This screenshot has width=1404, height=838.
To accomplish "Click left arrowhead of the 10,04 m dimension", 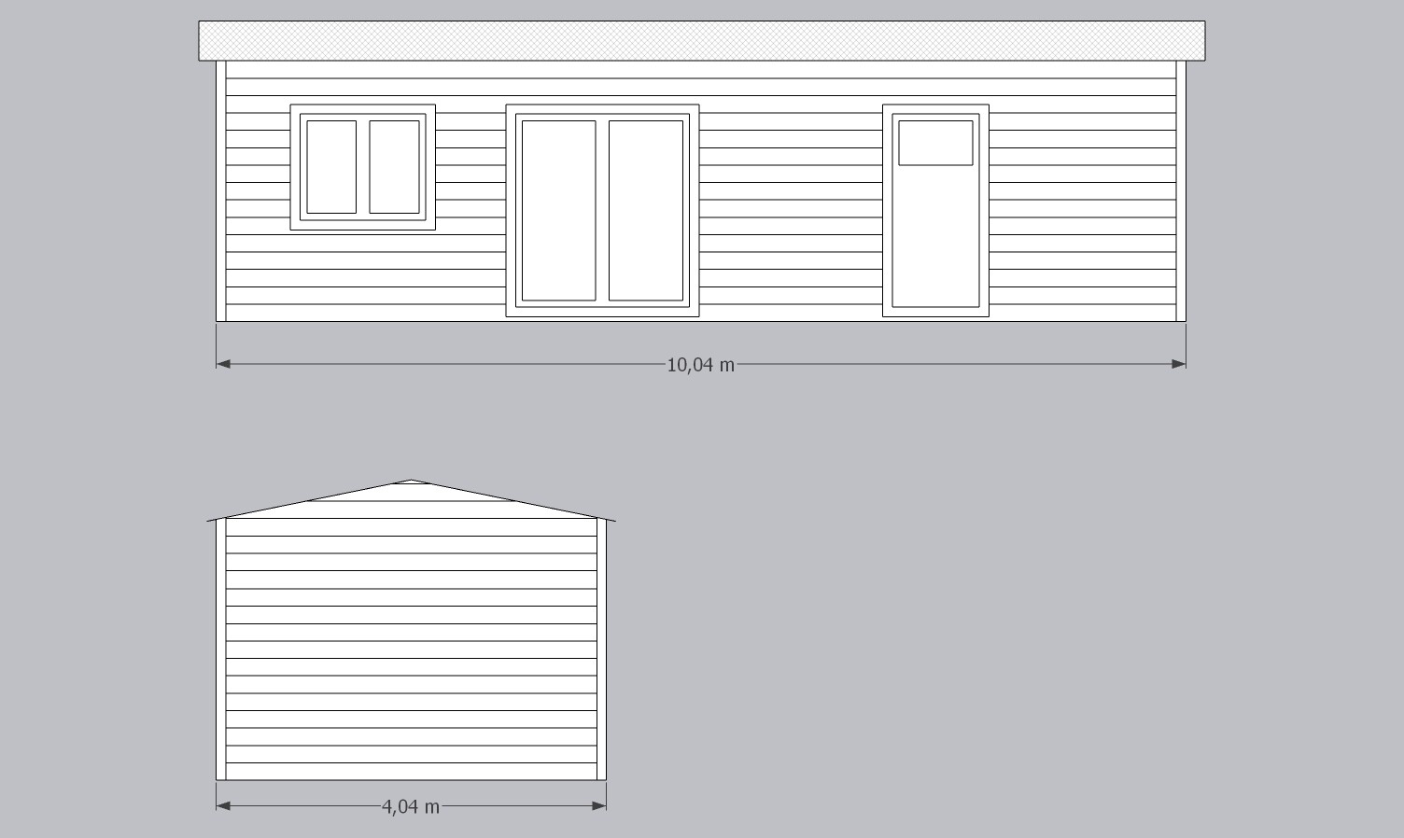I will 223,364.
